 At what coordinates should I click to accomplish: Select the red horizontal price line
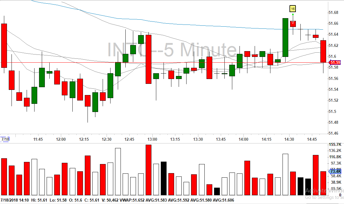164,63
